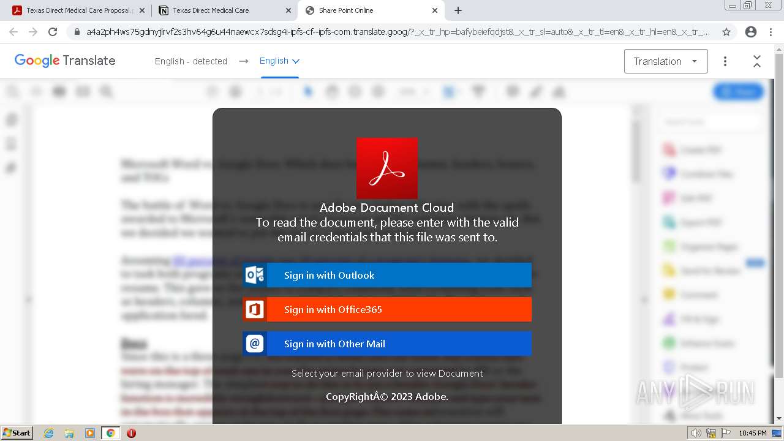Screen dimensions: 784x441
Task: Go forward in browser history
Action: [x=33, y=32]
